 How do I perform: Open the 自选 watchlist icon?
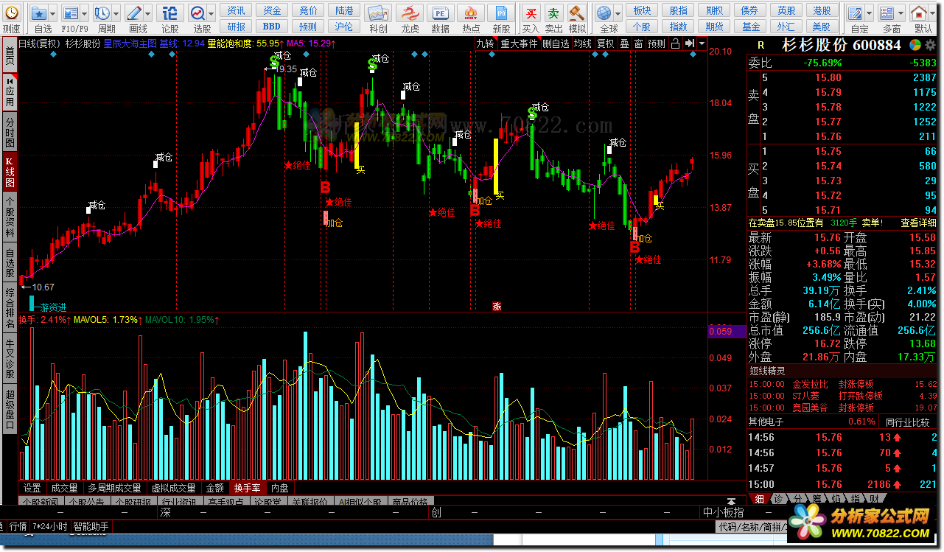(x=38, y=13)
